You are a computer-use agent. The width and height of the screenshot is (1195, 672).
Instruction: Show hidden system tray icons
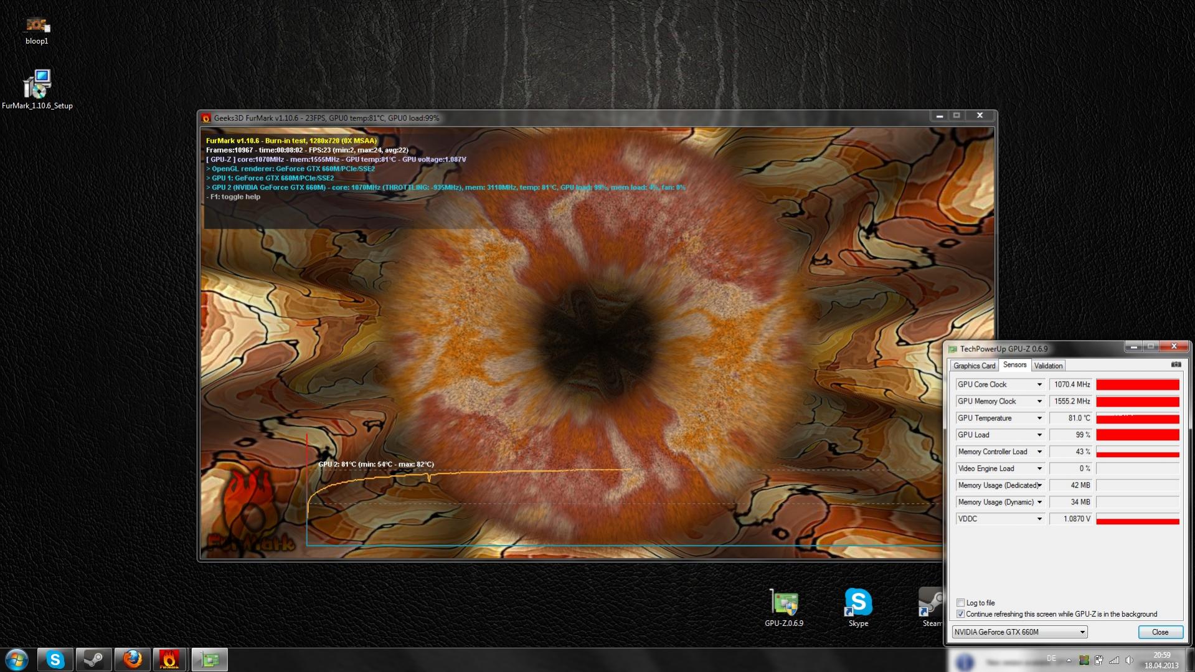[x=1069, y=660]
